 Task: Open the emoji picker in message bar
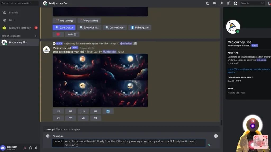pyautogui.click(x=216, y=136)
